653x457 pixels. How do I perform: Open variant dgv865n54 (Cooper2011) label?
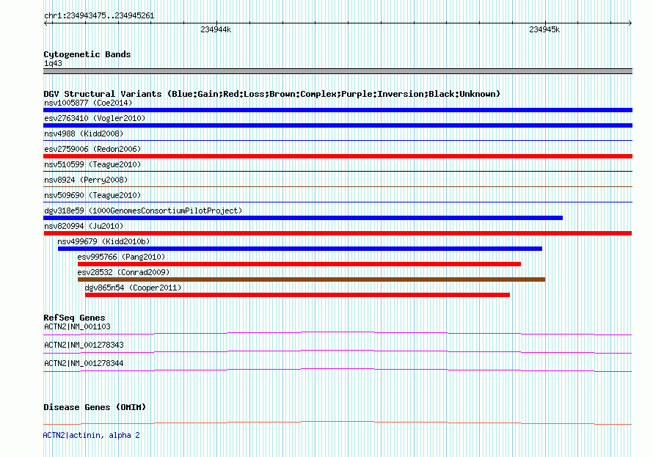[133, 288]
